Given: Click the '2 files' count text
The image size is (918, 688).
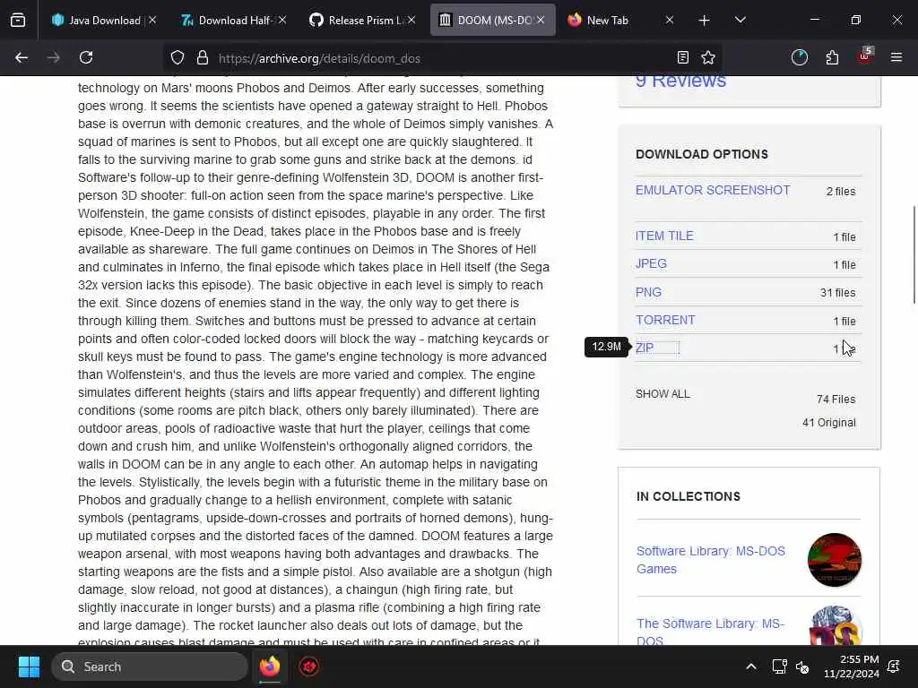Looking at the screenshot, I should click(841, 192).
